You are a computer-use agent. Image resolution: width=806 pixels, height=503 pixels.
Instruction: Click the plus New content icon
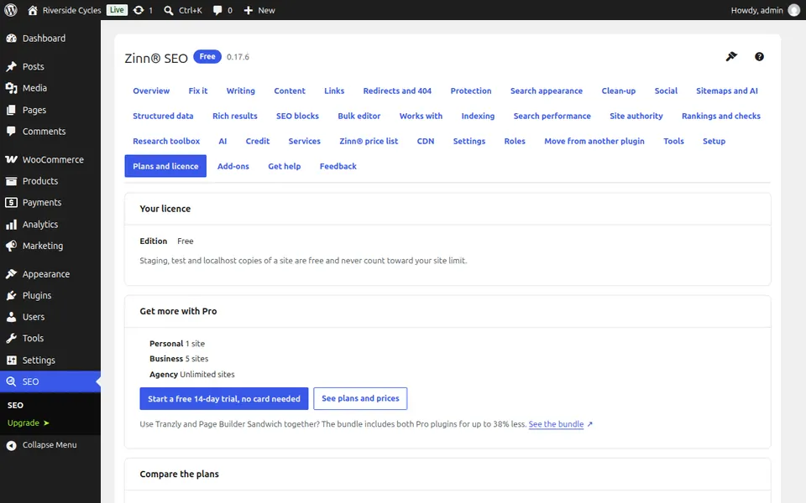(249, 10)
